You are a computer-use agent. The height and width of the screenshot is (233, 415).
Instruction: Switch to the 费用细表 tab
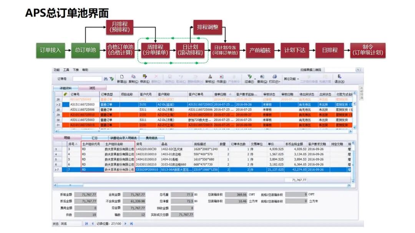coord(152,138)
